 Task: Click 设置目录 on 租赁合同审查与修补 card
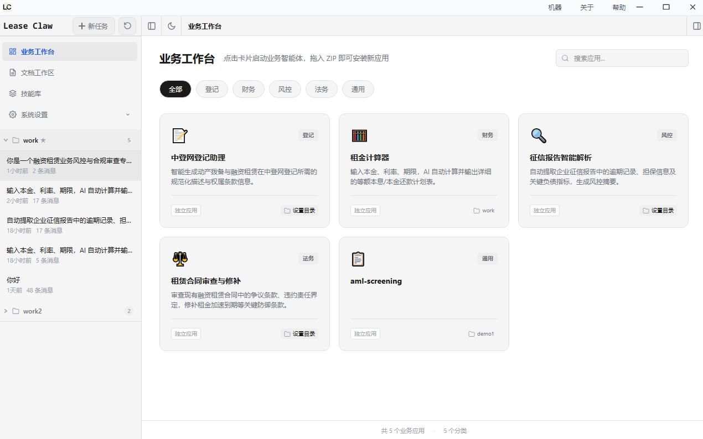[299, 334]
